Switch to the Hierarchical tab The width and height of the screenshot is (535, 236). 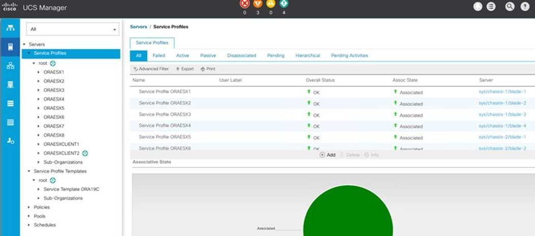point(308,55)
